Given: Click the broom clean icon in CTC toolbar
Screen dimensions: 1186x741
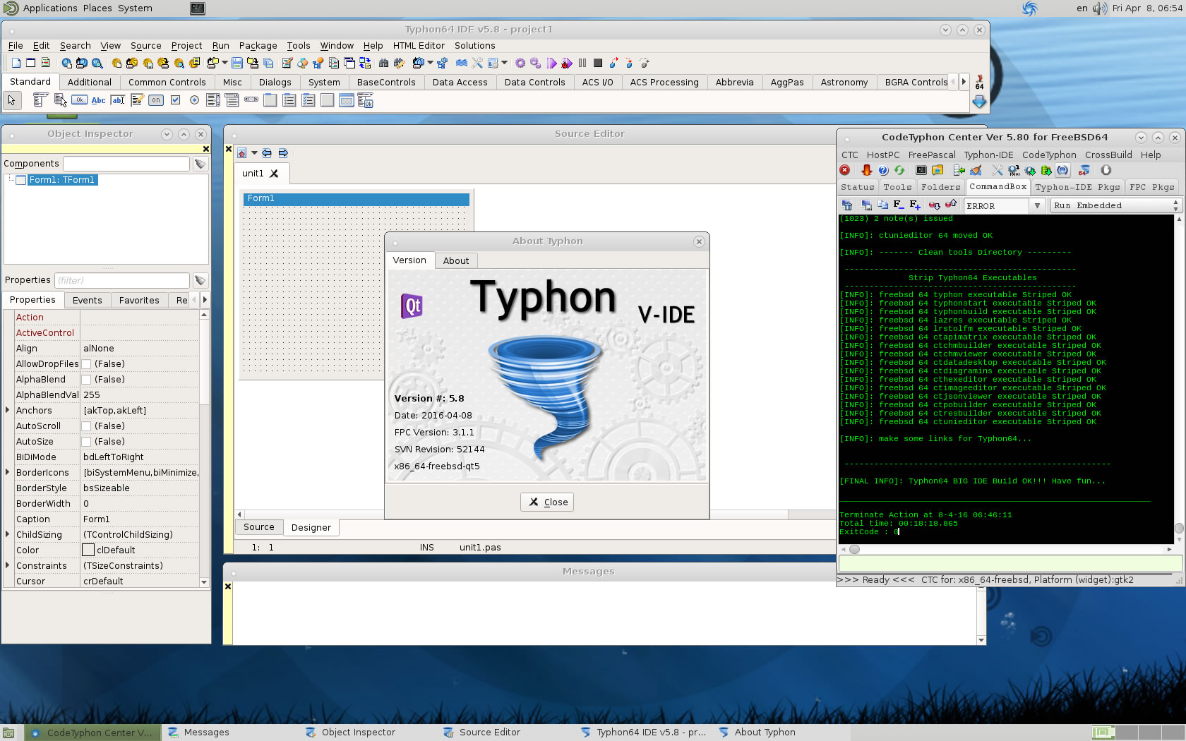Looking at the screenshot, I should (976, 170).
